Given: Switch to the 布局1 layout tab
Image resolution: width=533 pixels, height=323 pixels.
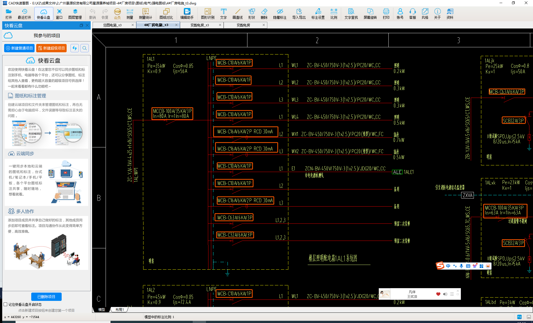Looking at the screenshot, I should pyautogui.click(x=120, y=309).
